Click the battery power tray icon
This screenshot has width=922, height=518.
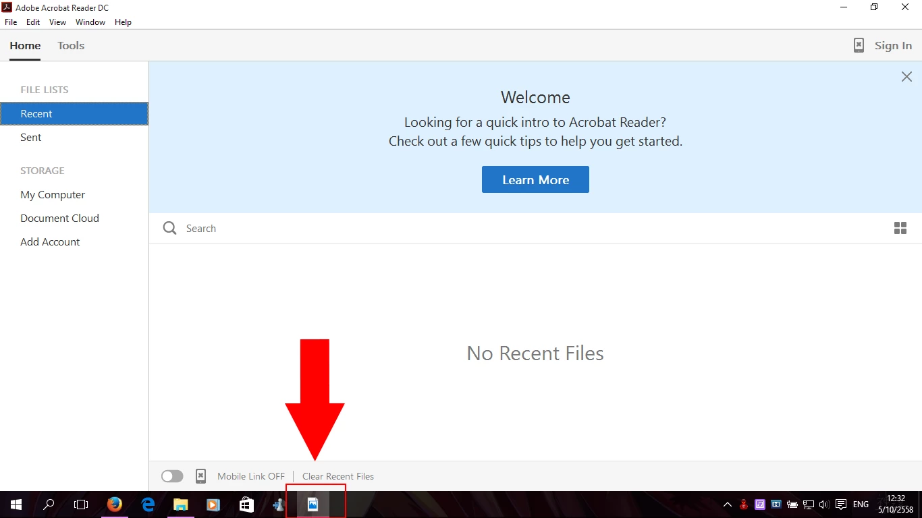pyautogui.click(x=792, y=505)
